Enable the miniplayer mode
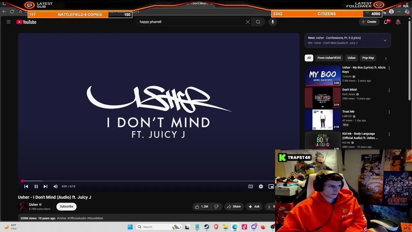This screenshot has height=232, width=412. (x=271, y=186)
